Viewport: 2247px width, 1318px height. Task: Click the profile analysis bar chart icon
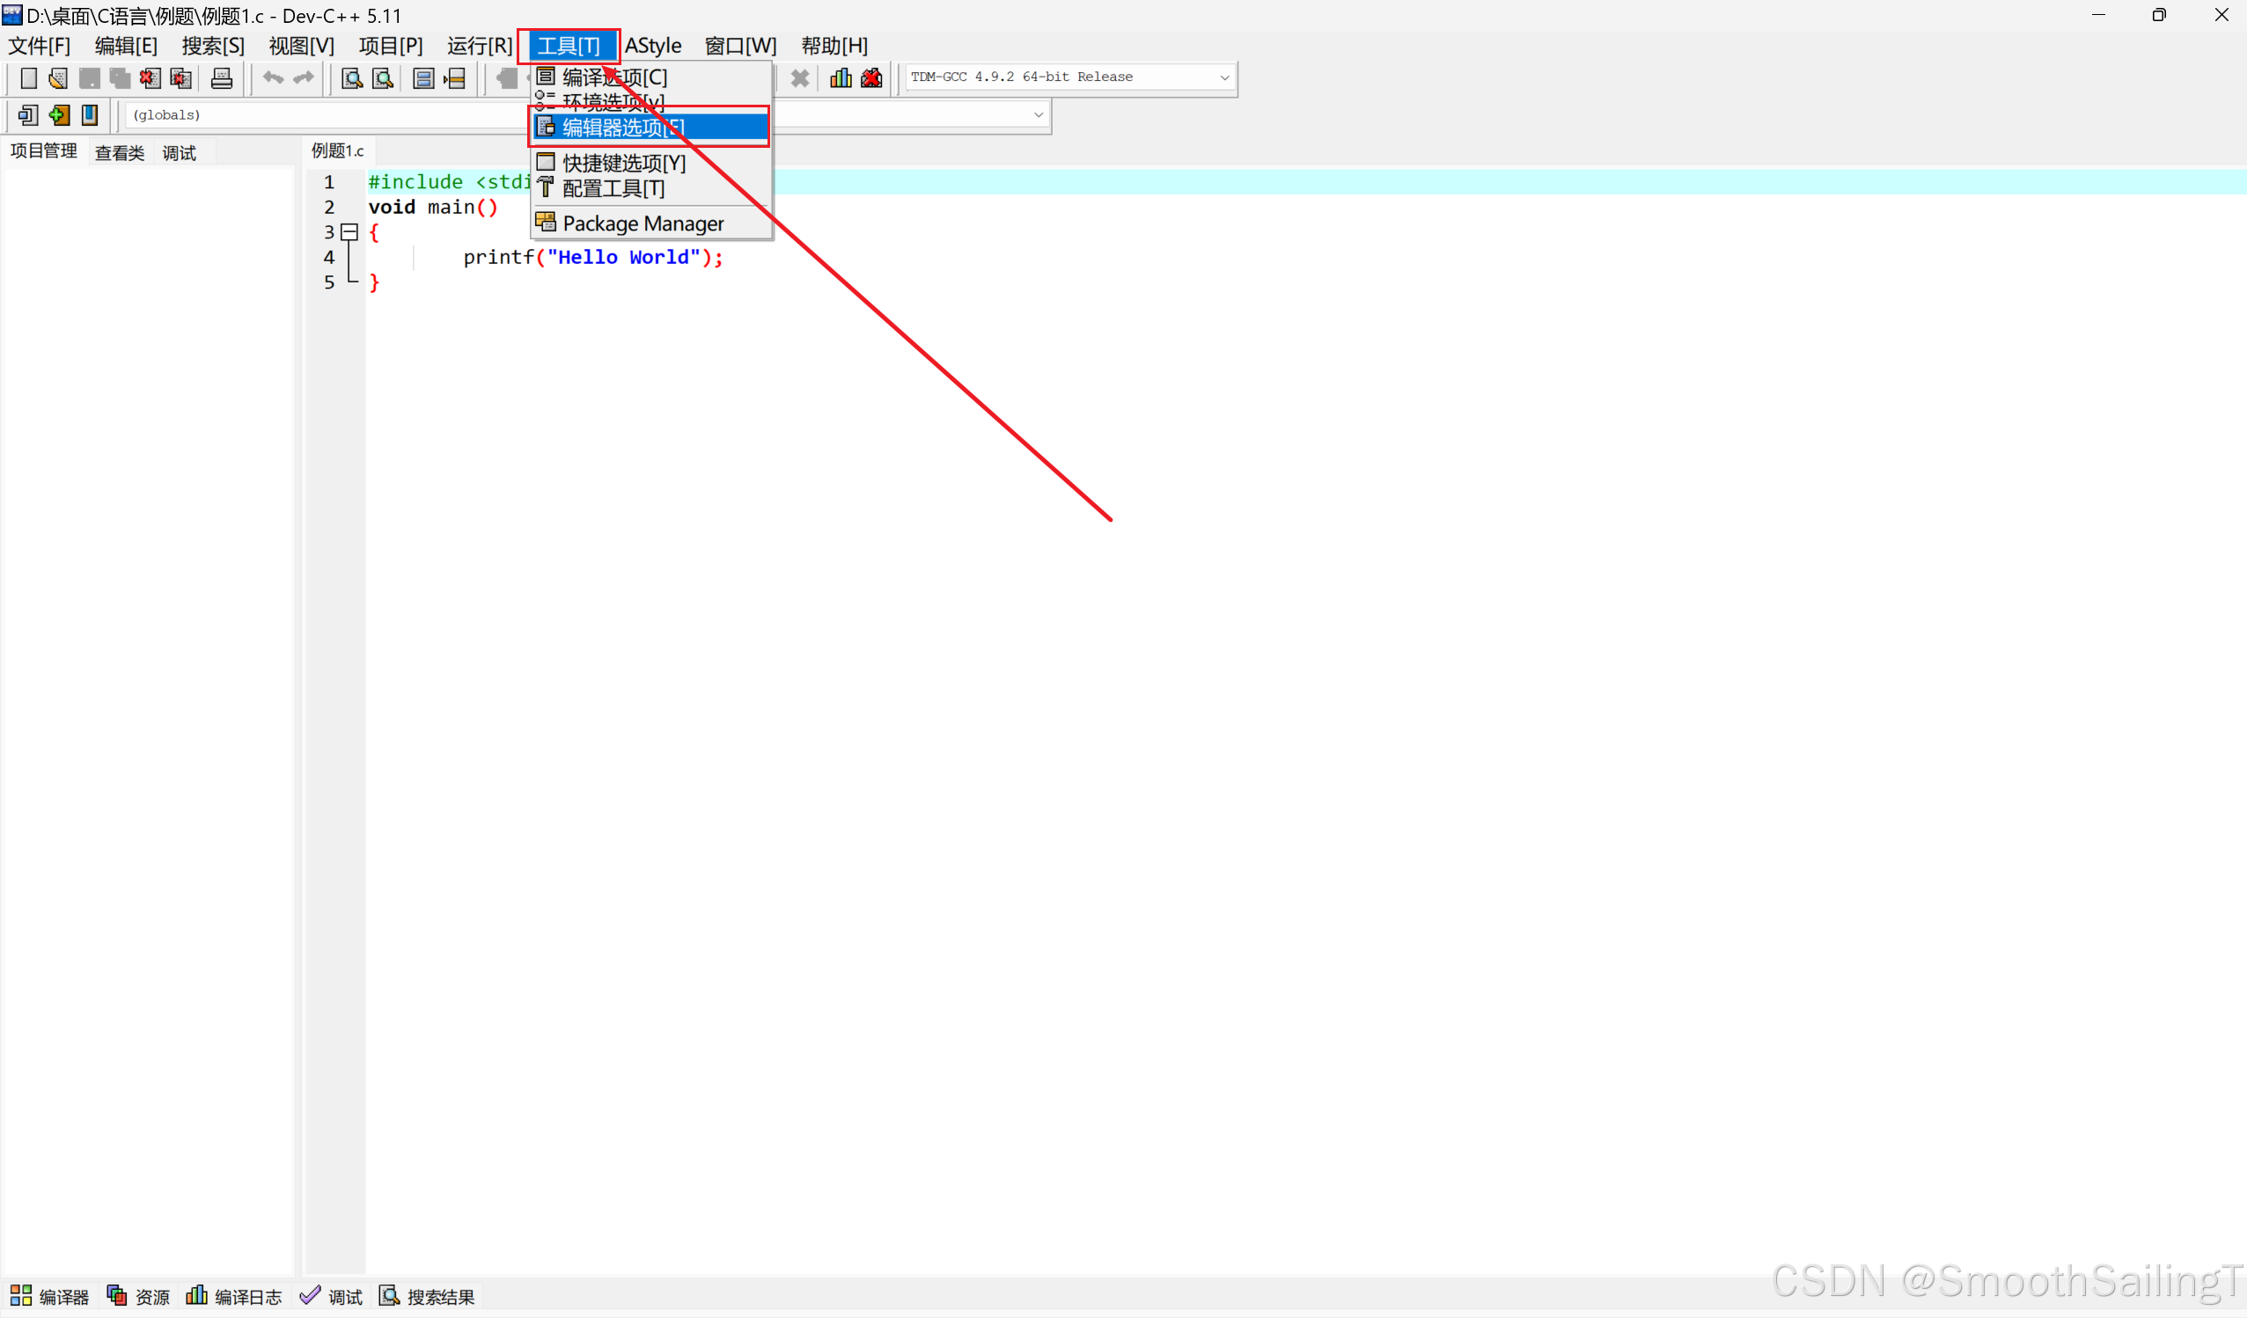coord(840,78)
